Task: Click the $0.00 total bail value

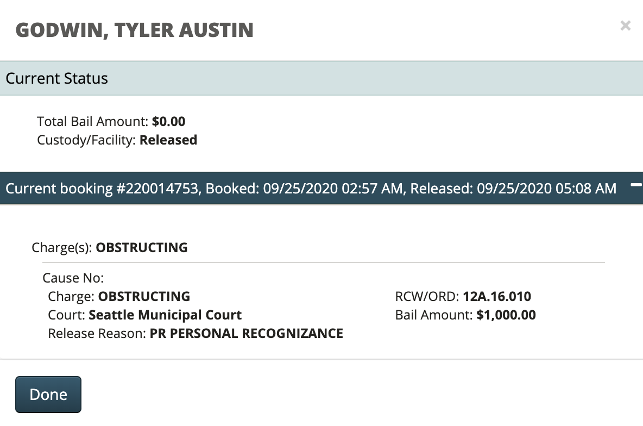Action: (168, 121)
